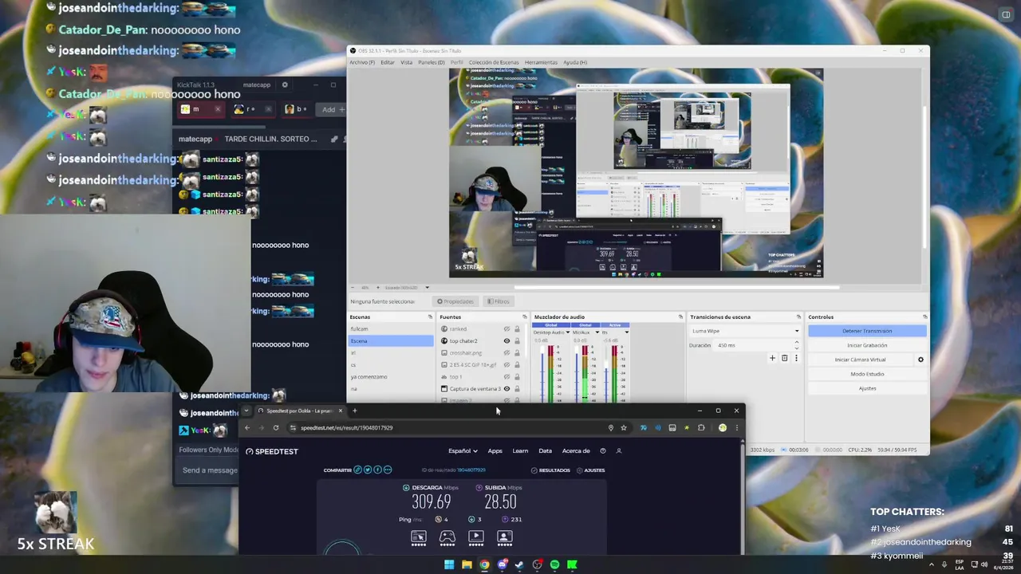Toggle lock on Captura de ventana 3
This screenshot has width=1021, height=574.
(x=517, y=388)
